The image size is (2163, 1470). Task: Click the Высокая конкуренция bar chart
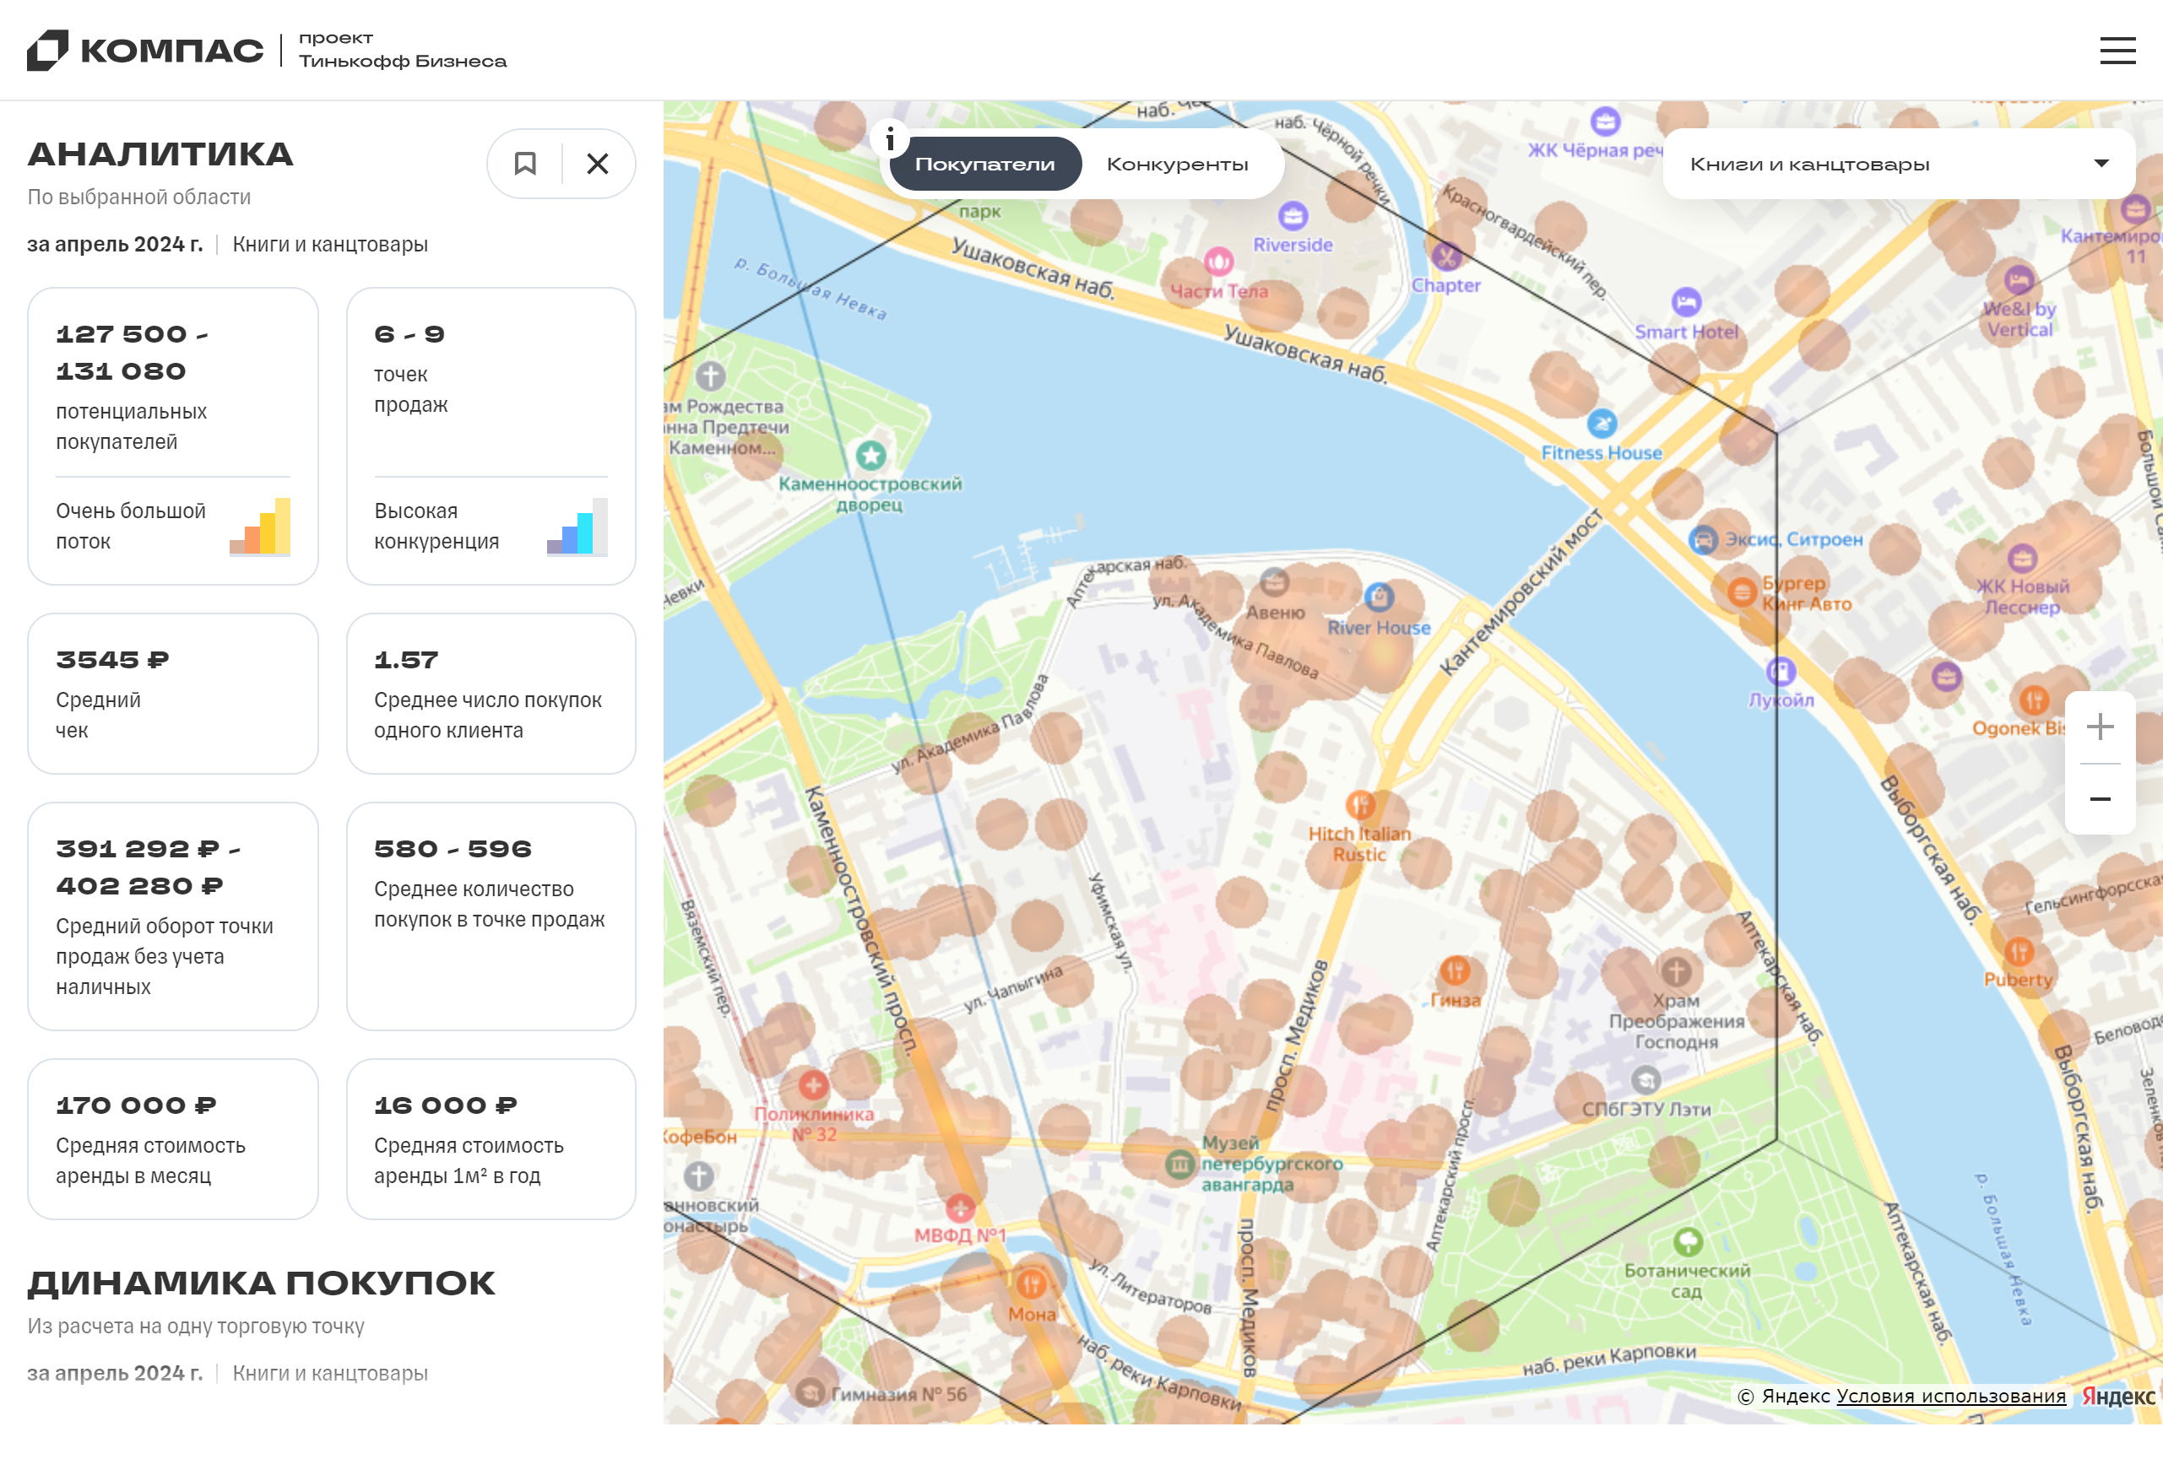[577, 527]
